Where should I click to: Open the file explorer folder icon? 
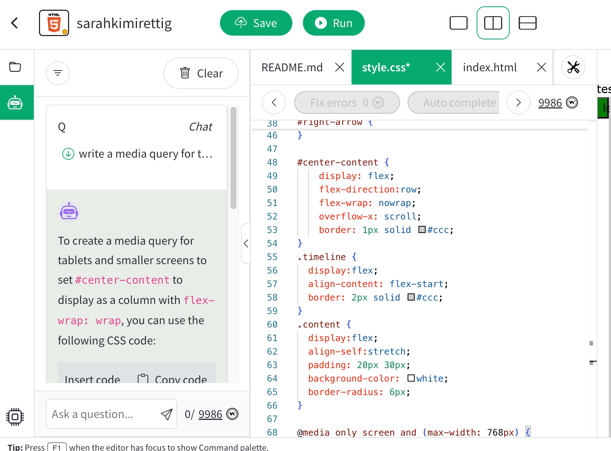tap(15, 67)
